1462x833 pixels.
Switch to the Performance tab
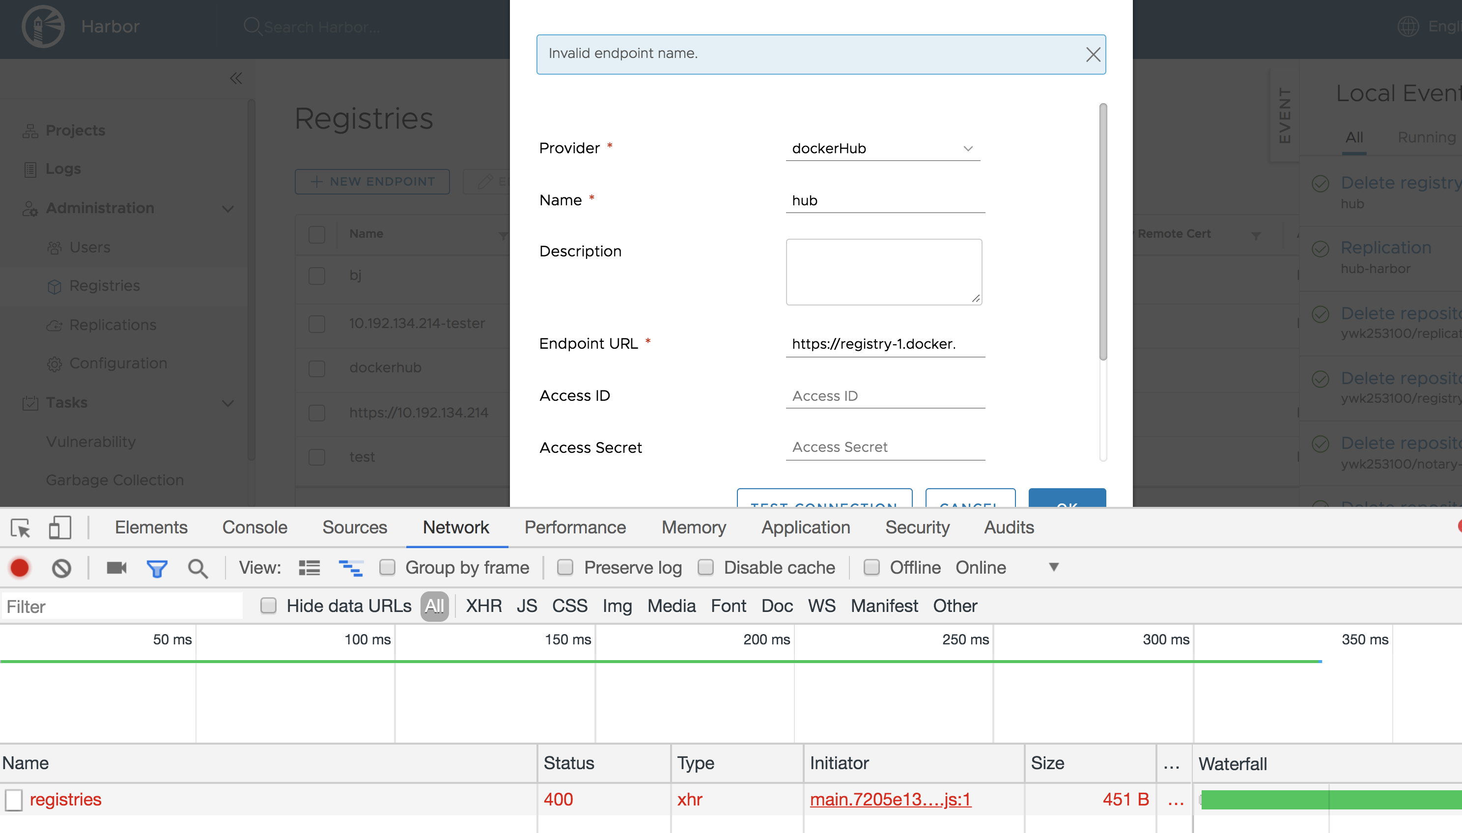click(x=574, y=528)
